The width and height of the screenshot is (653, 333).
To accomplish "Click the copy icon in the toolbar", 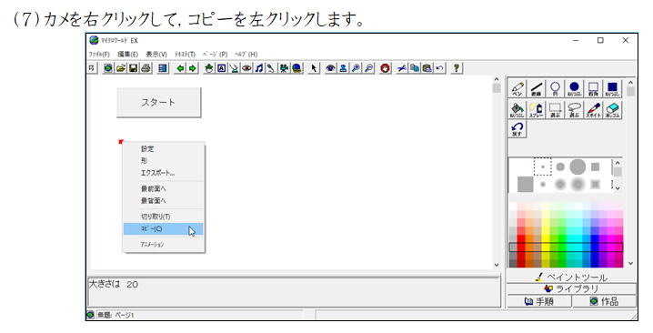I will coord(415,68).
